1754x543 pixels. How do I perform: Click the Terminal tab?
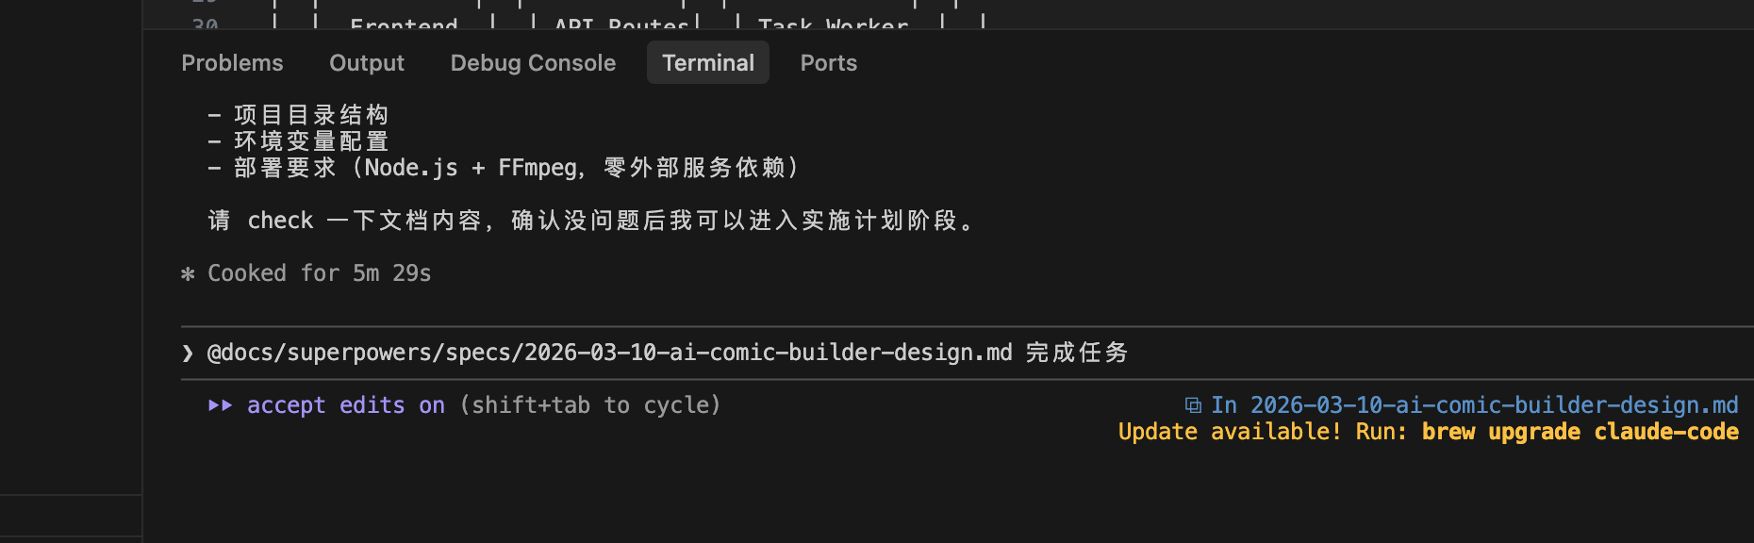coord(707,63)
